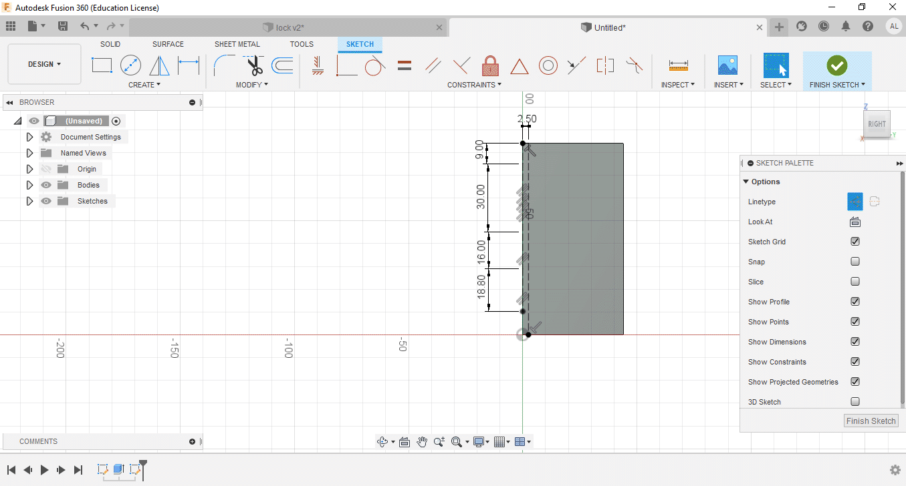Open the Job Status clock icon
Image resolution: width=906 pixels, height=486 pixels.
coord(824,26)
